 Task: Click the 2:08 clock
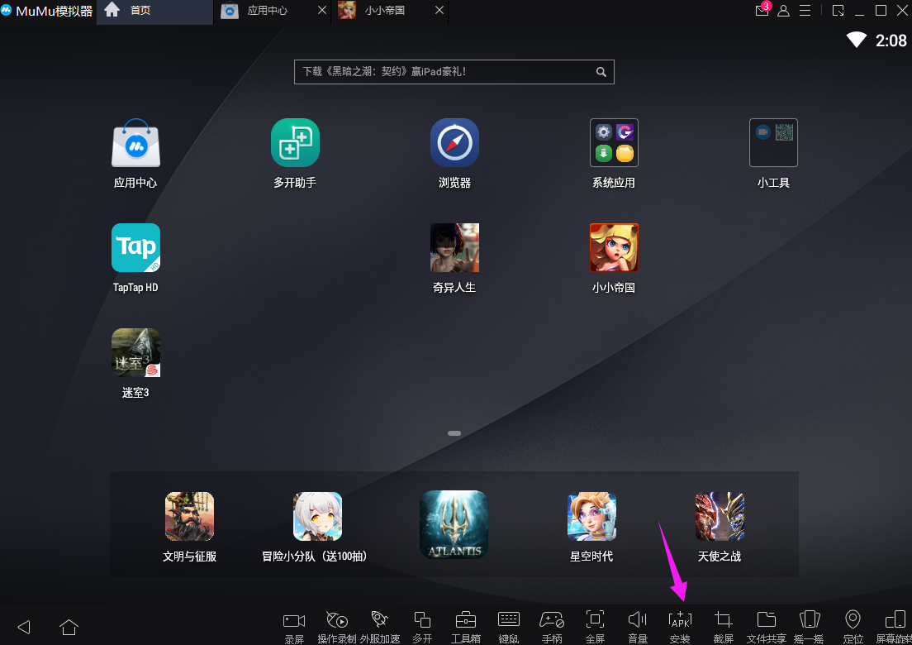tap(891, 41)
